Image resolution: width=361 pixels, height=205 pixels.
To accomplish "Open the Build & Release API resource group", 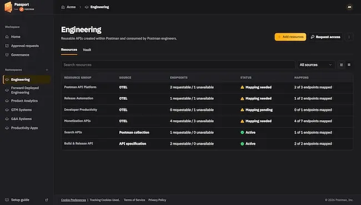I will (78, 143).
